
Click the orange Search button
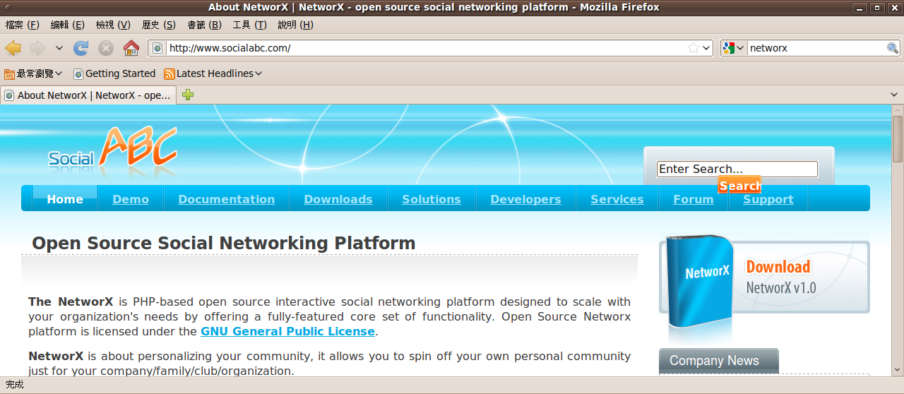(739, 185)
